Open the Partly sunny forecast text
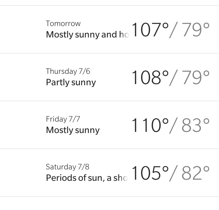Viewport: 219px width, 210px height. 71,82
